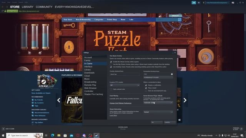Open the Steam Networking Default dropdown
Screen dimensions: 246x138
pos(158,112)
